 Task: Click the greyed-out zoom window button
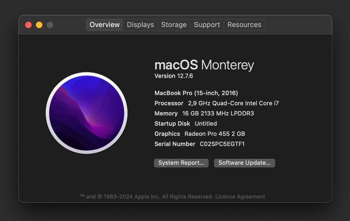coord(50,25)
